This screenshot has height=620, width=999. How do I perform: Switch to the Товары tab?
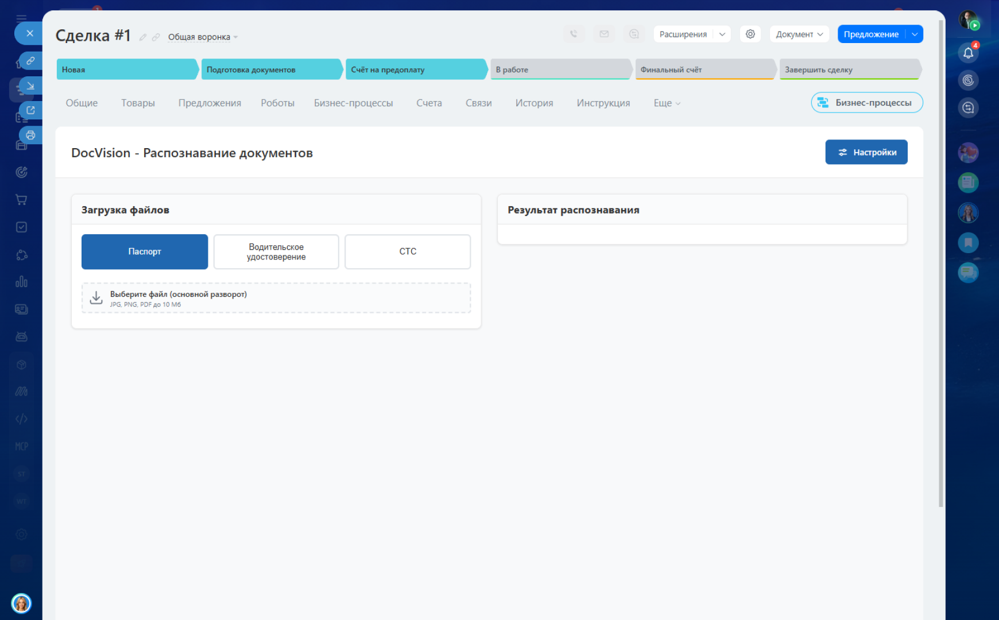tap(138, 103)
